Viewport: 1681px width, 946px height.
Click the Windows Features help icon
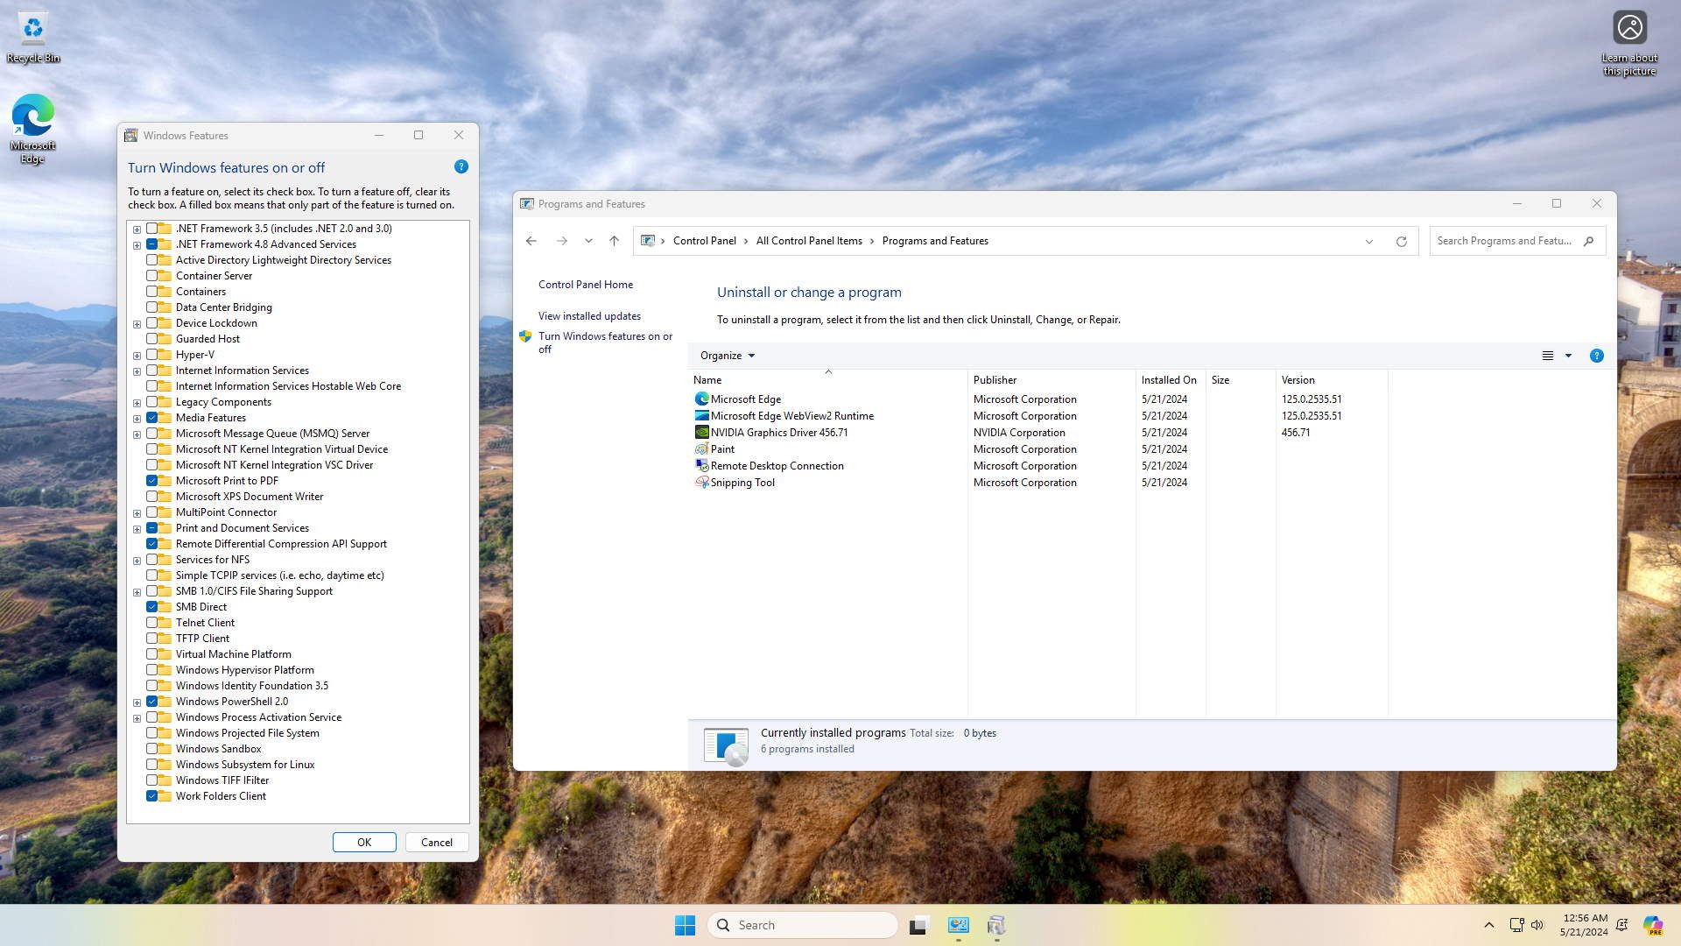click(461, 166)
